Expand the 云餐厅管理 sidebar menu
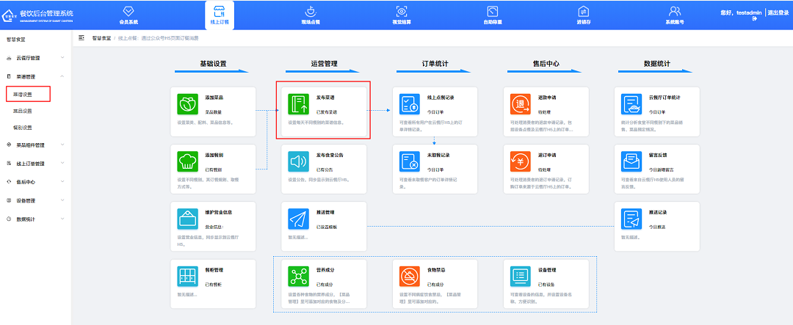 pos(35,57)
